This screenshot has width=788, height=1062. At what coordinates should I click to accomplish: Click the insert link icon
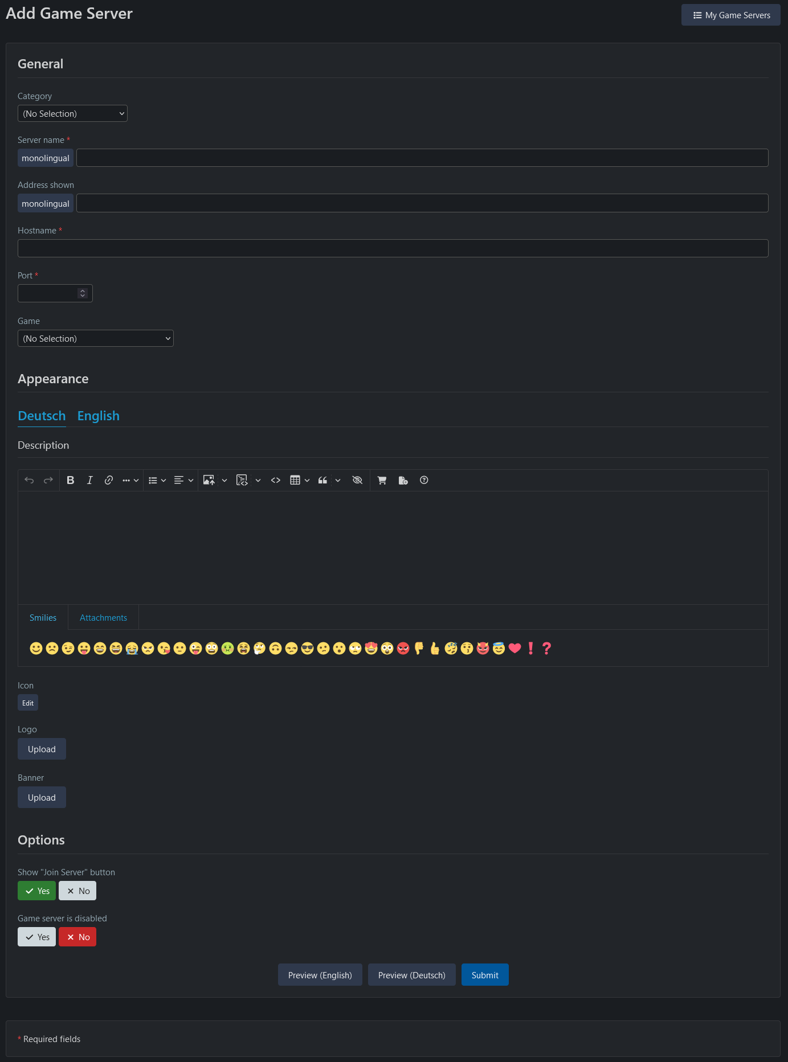point(109,480)
